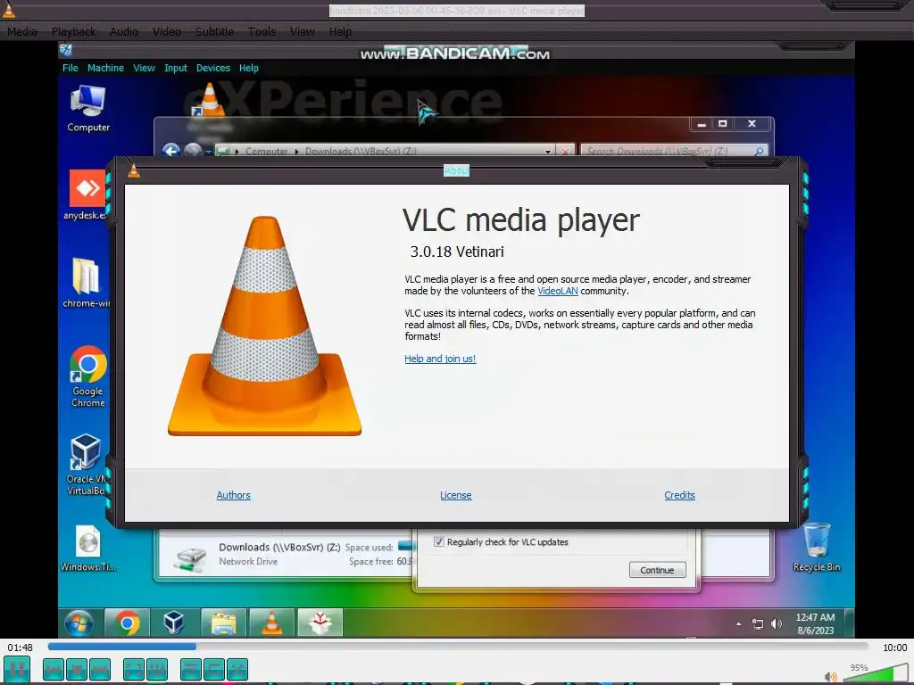
Task: Open VirtualBox Devices menu
Action: pos(213,68)
